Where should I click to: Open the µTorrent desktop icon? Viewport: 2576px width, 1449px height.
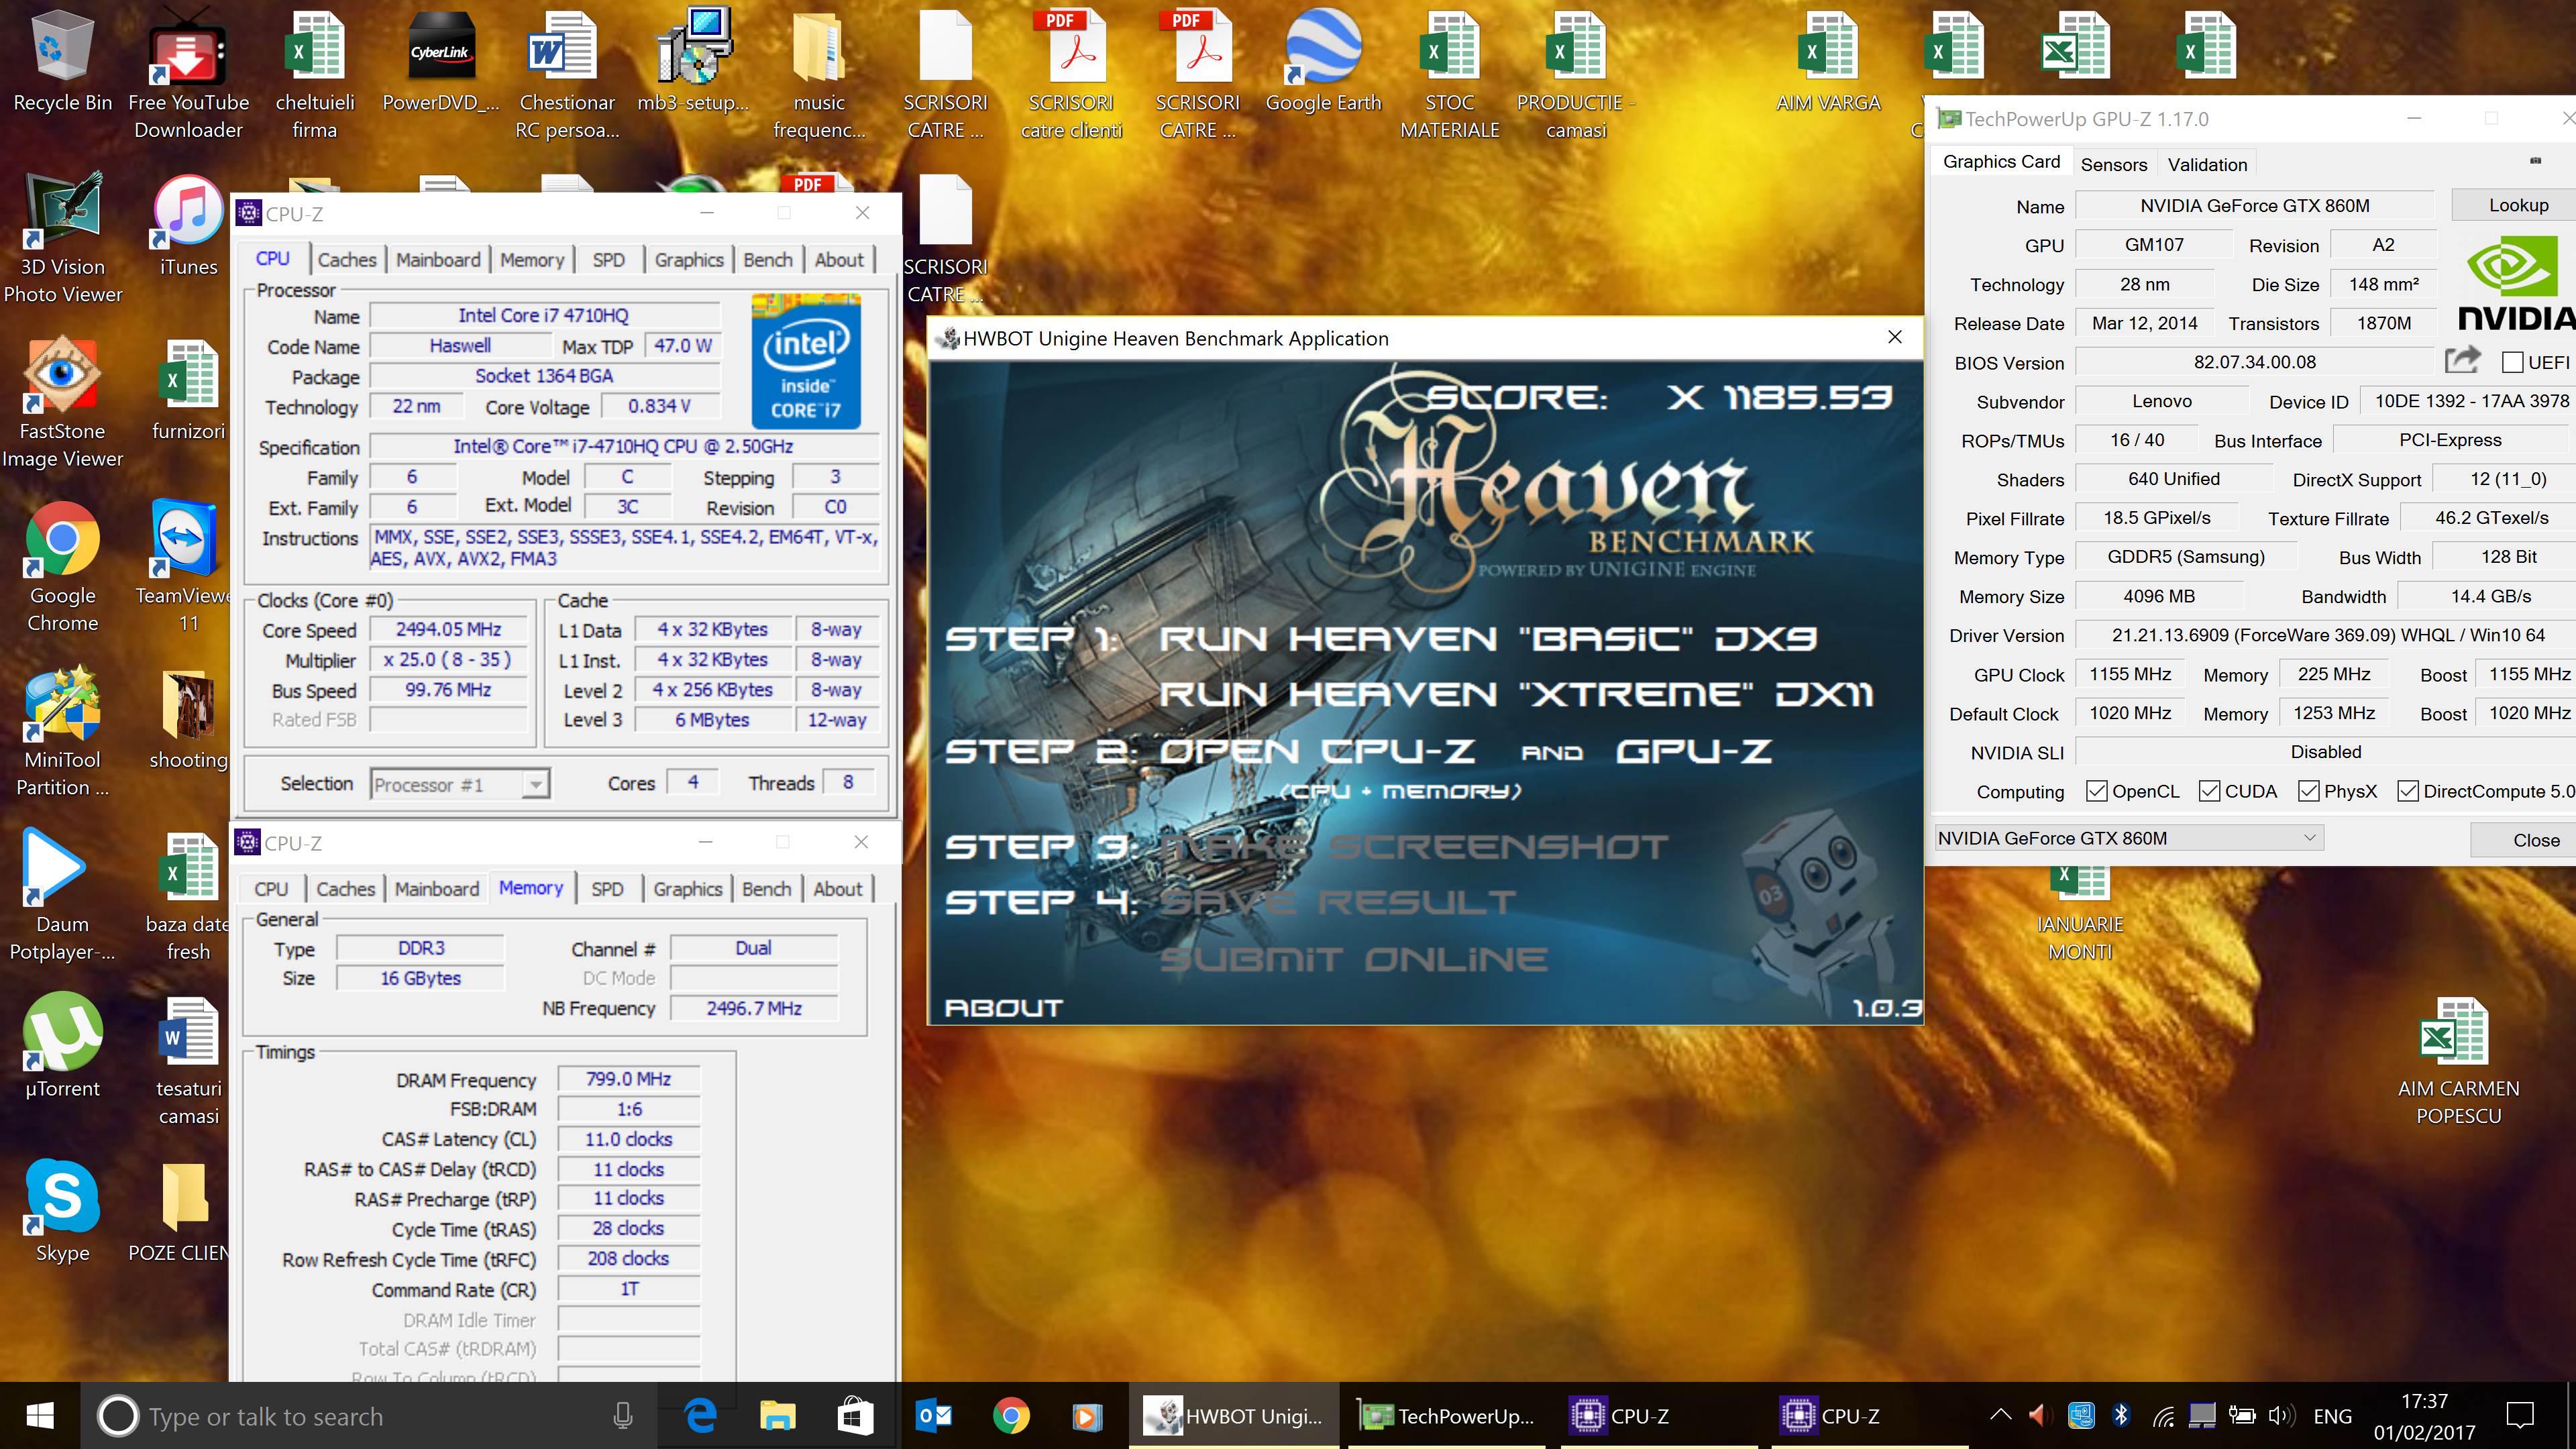[x=62, y=1046]
